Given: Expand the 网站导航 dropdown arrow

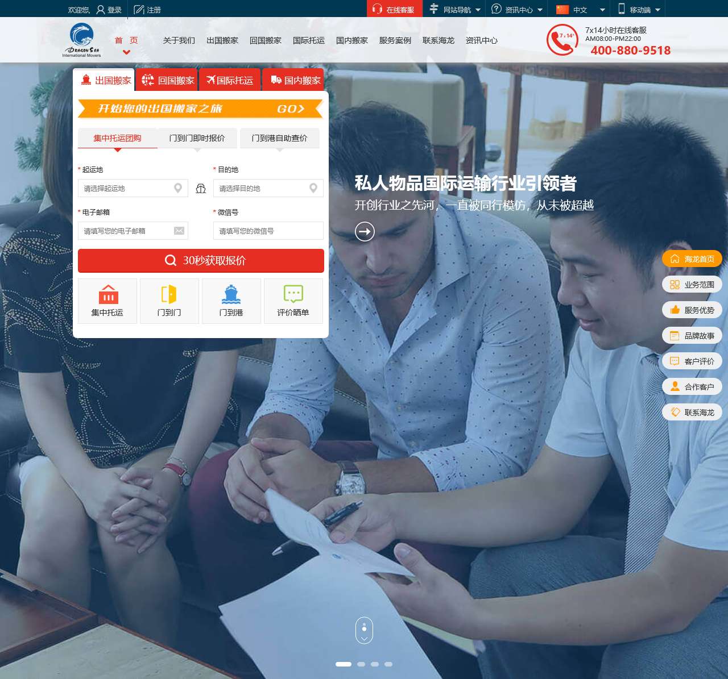Looking at the screenshot, I should [x=478, y=10].
